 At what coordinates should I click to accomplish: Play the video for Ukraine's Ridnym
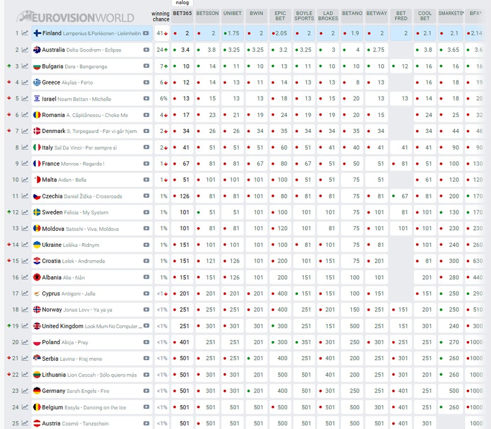tap(146, 245)
